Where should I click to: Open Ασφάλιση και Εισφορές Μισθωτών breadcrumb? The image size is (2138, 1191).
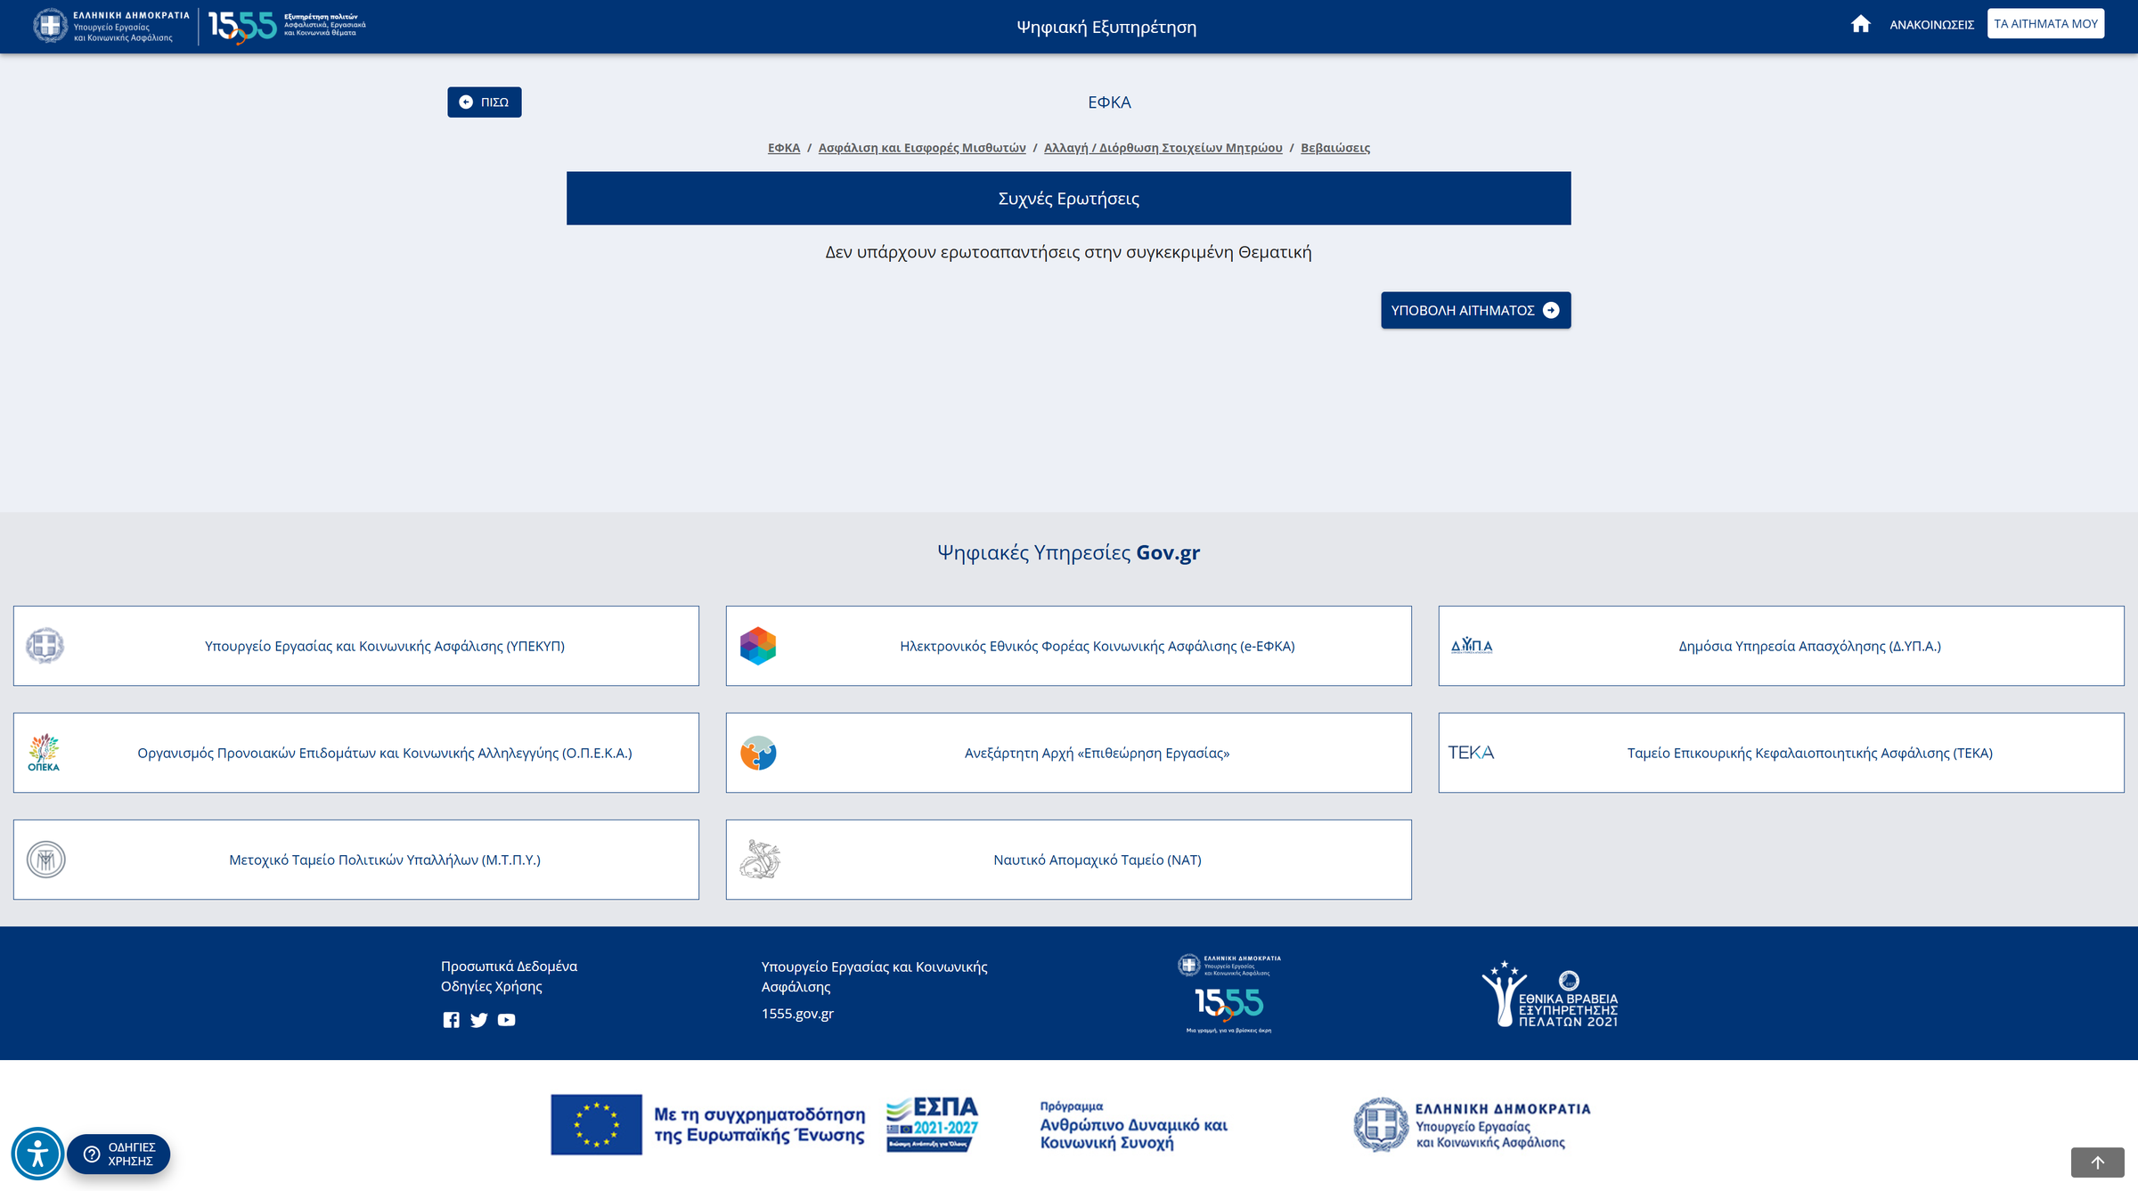tap(922, 148)
